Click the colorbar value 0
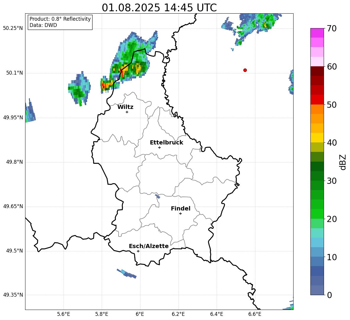The height and width of the screenshot is (320, 350). (x=329, y=295)
